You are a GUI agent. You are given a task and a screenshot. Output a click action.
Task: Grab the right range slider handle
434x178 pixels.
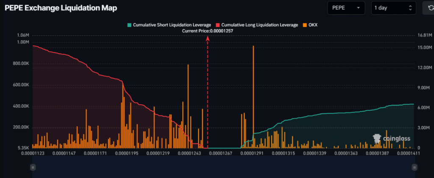click(x=413, y=167)
